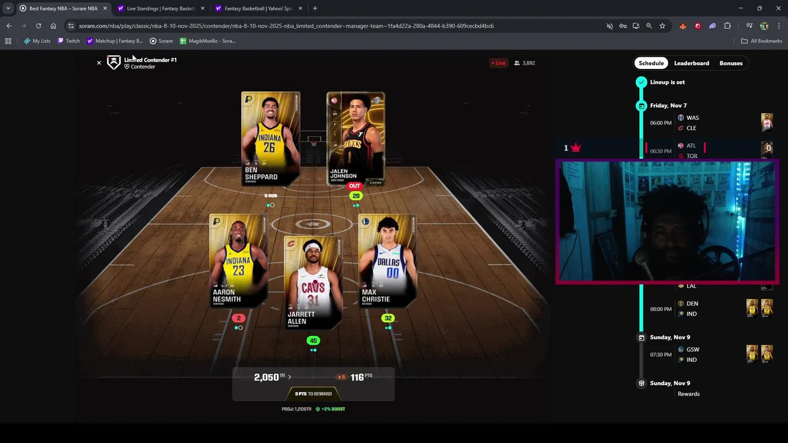788x443 pixels.
Task: Open the MetaMask fox extension
Action: click(x=683, y=26)
